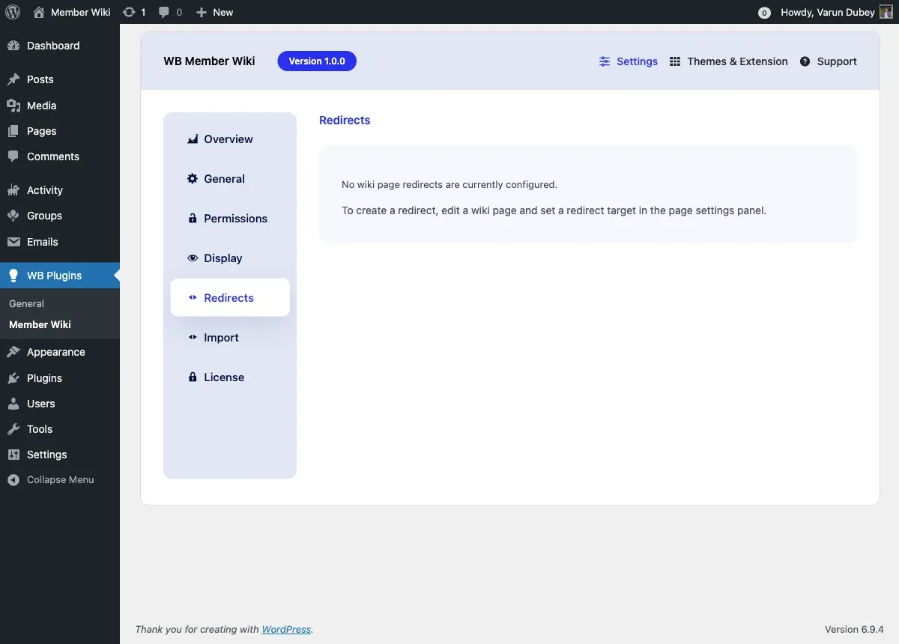Click the question mark Support icon
This screenshot has width=899, height=644.
[x=805, y=61]
